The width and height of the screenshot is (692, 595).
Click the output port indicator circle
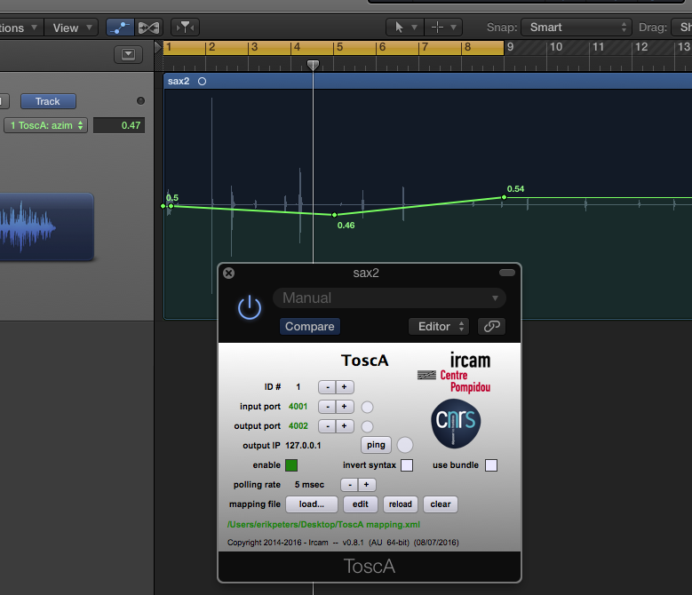pyautogui.click(x=367, y=426)
